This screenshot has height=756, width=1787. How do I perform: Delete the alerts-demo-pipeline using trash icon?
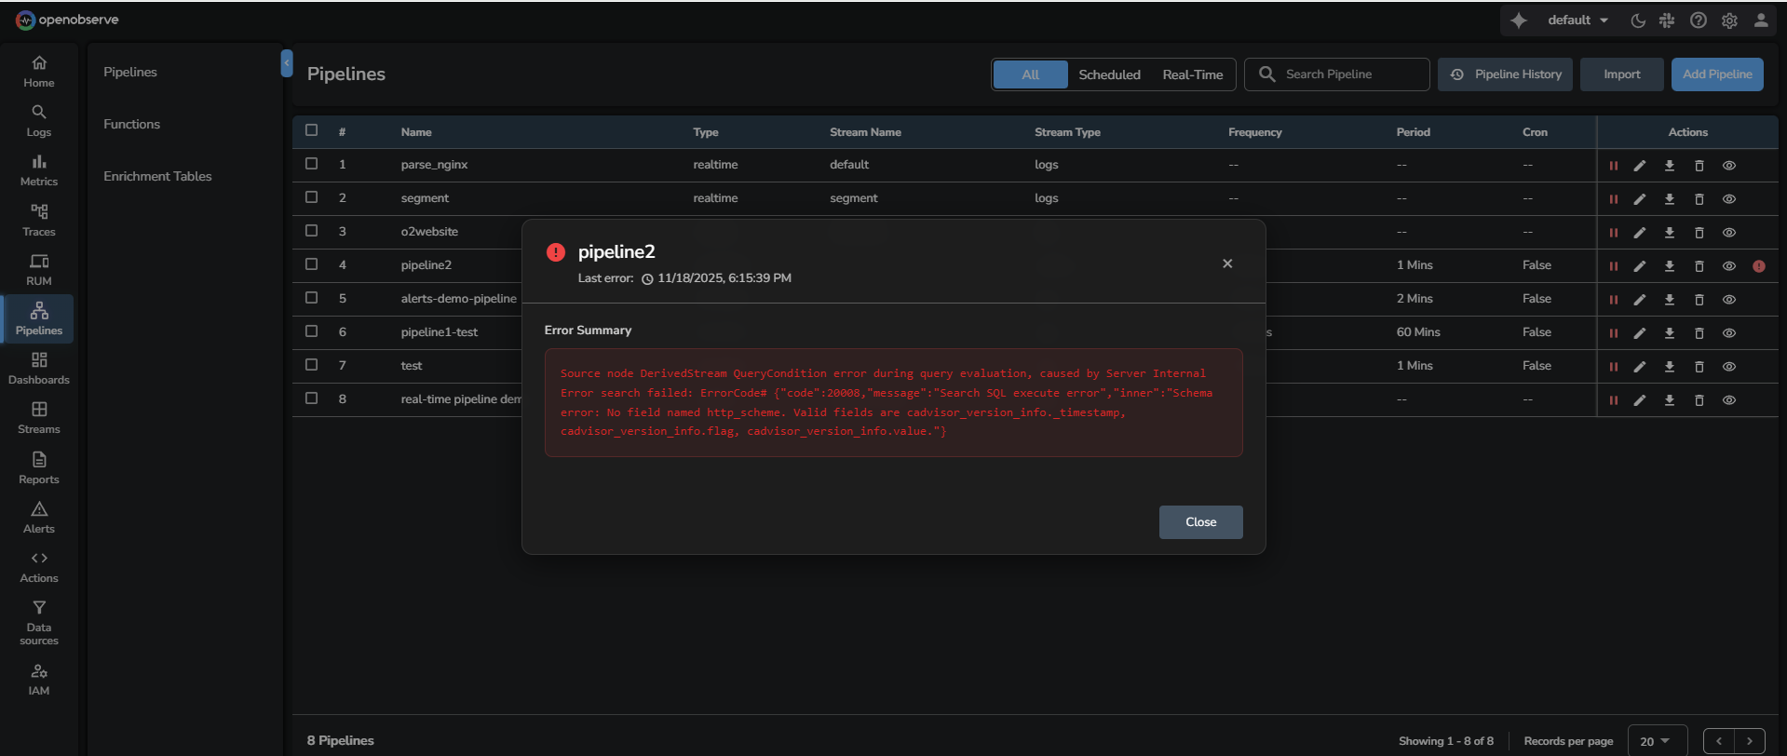pyautogui.click(x=1699, y=300)
